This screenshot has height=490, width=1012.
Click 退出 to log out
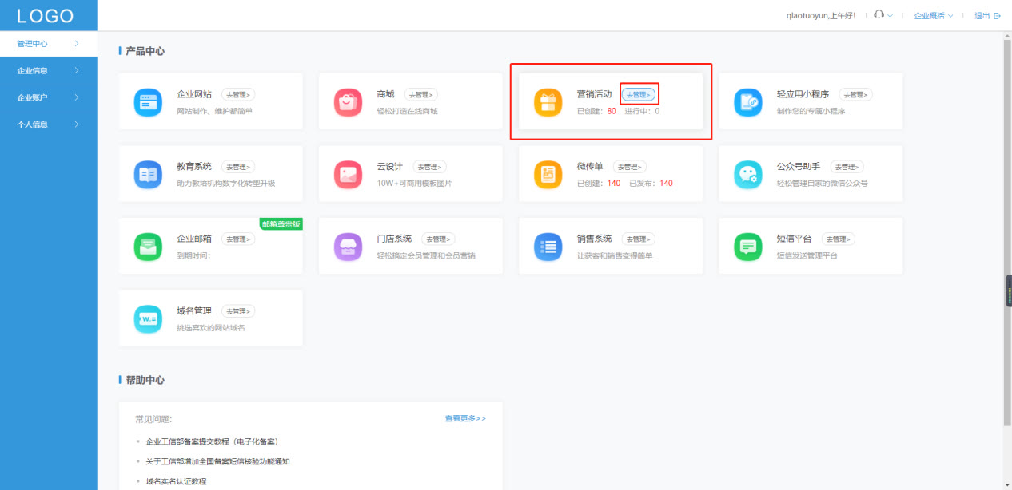(983, 14)
